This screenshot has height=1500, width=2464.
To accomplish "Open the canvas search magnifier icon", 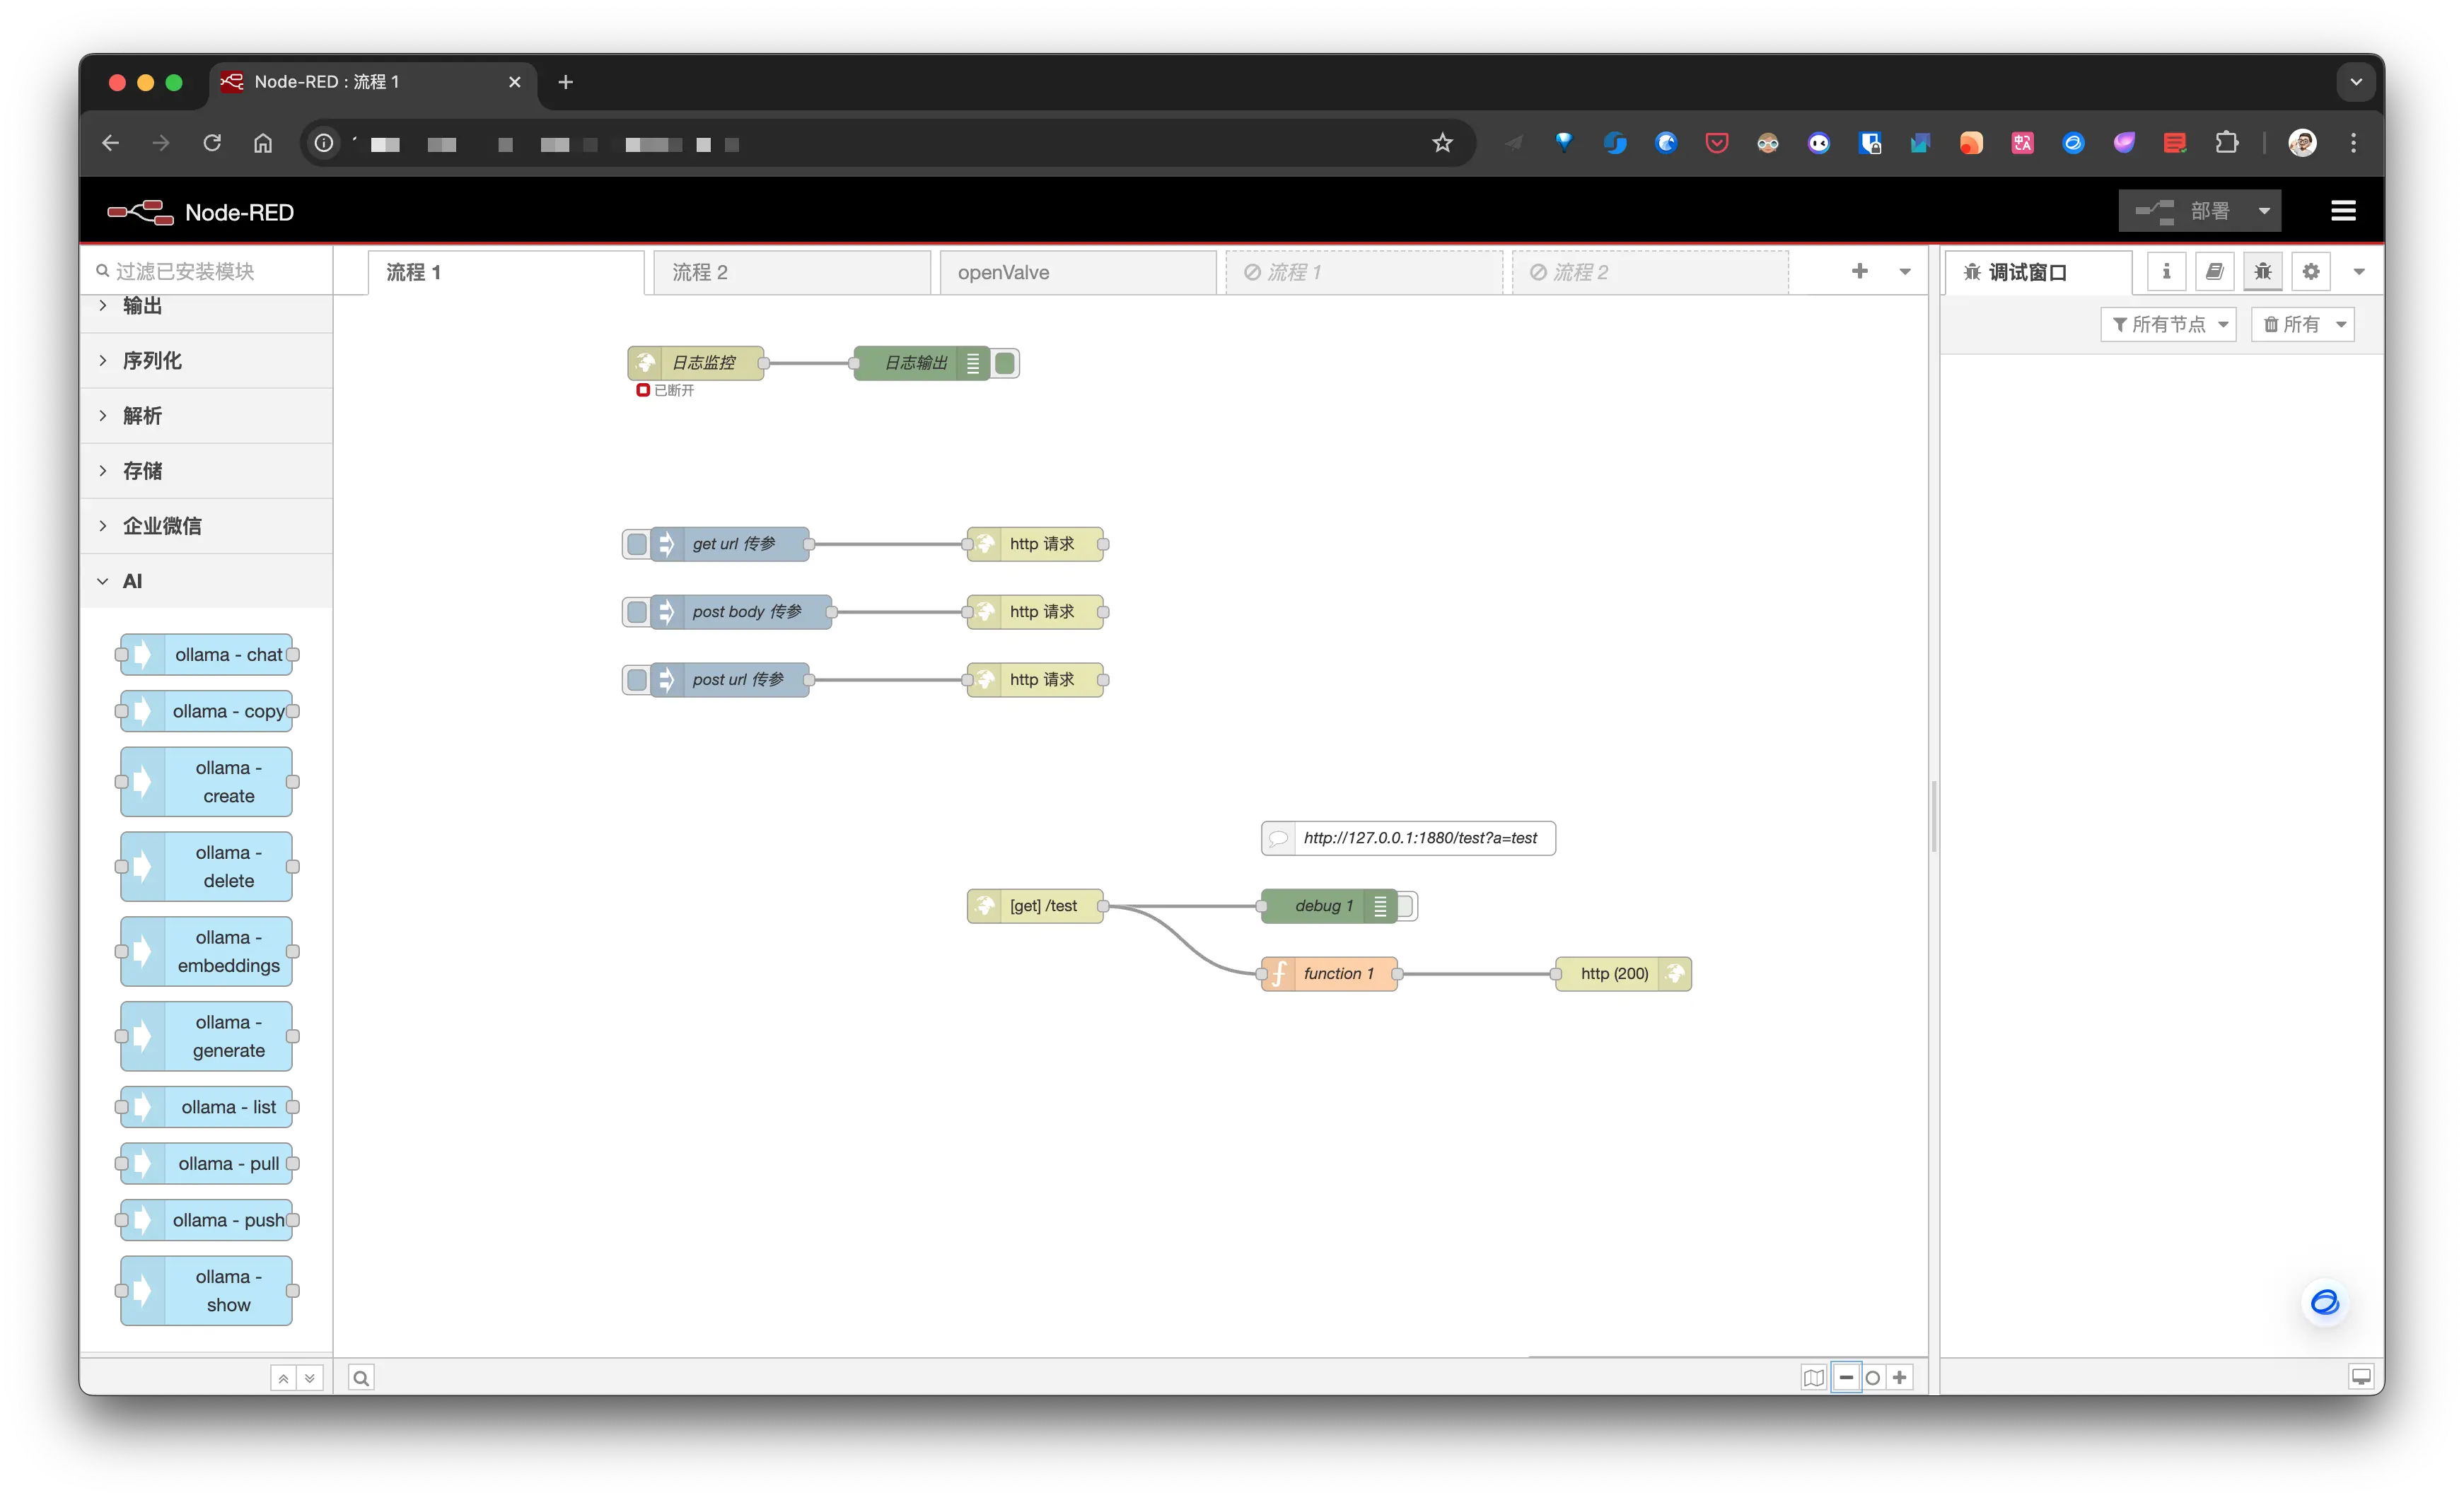I will tap(361, 1378).
